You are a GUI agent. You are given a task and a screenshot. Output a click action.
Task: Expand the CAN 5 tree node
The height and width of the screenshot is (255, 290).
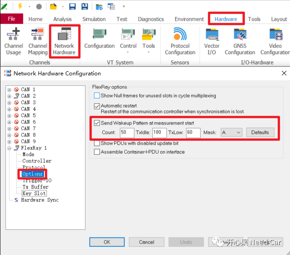click(x=9, y=116)
